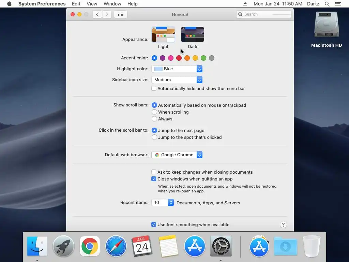
Task: Open Launchpad rocket icon in Dock
Action: (63, 246)
